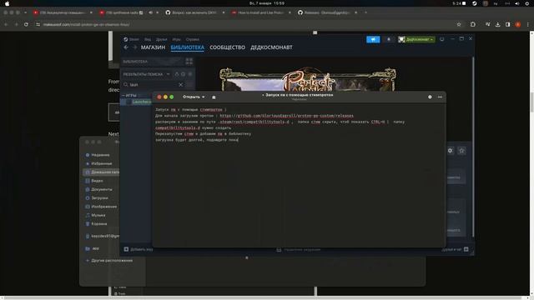
Task: Open the БИБЛИОТЕКА tab in Steam
Action: click(x=187, y=47)
